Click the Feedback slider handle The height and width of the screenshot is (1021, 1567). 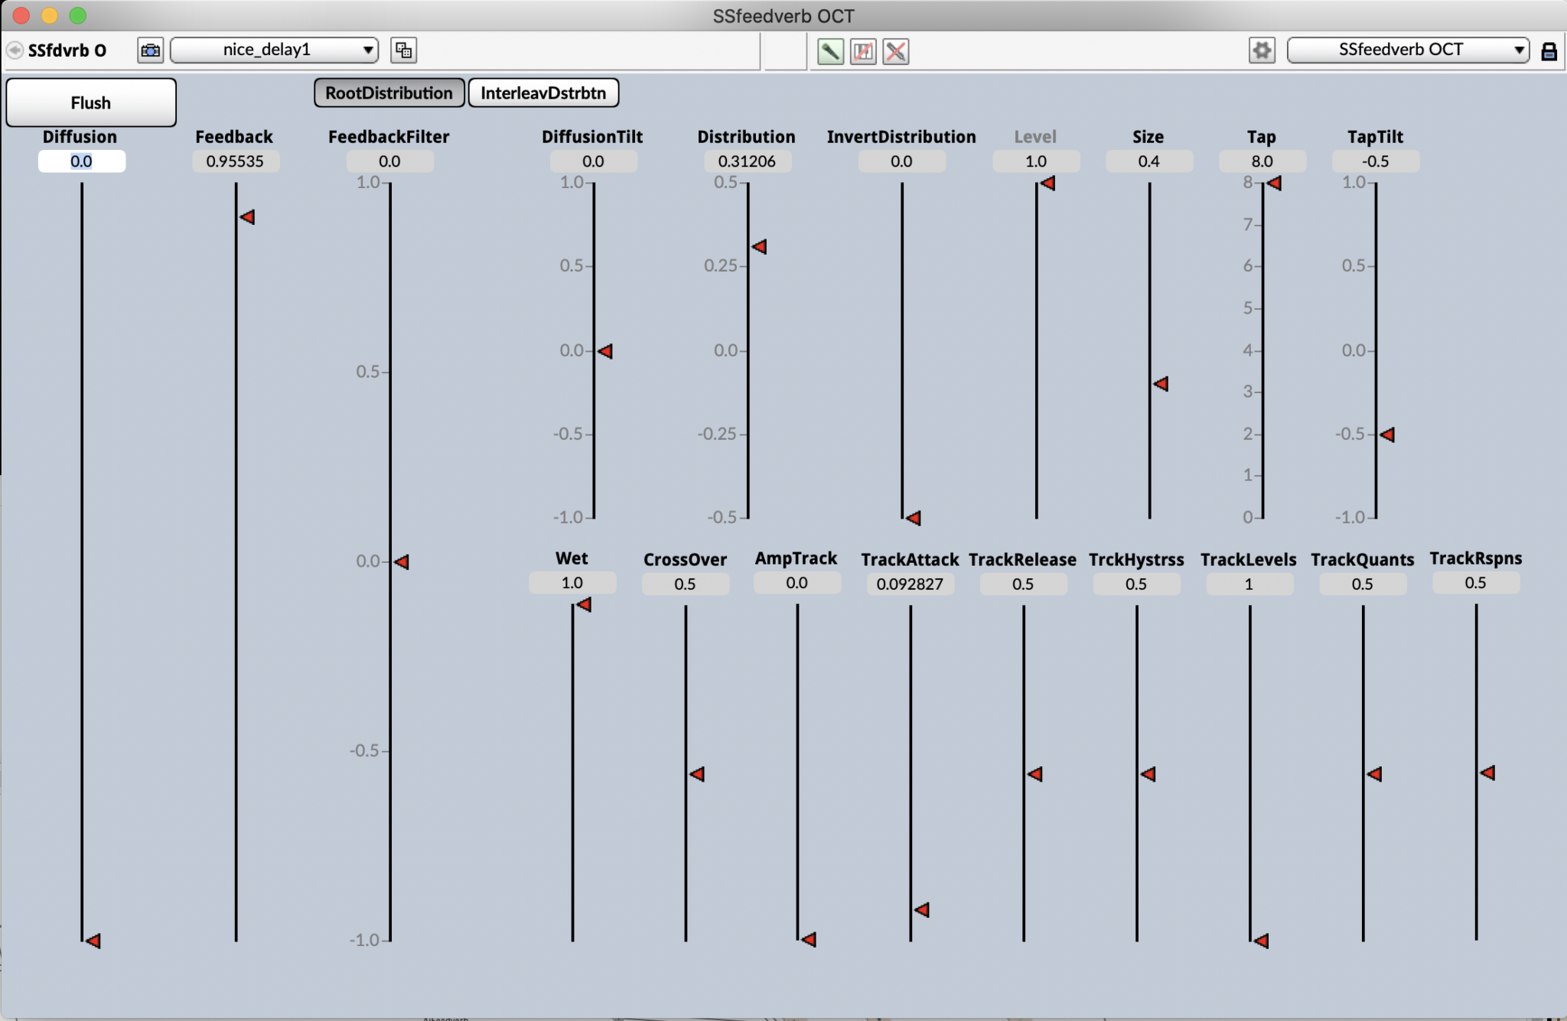point(247,217)
